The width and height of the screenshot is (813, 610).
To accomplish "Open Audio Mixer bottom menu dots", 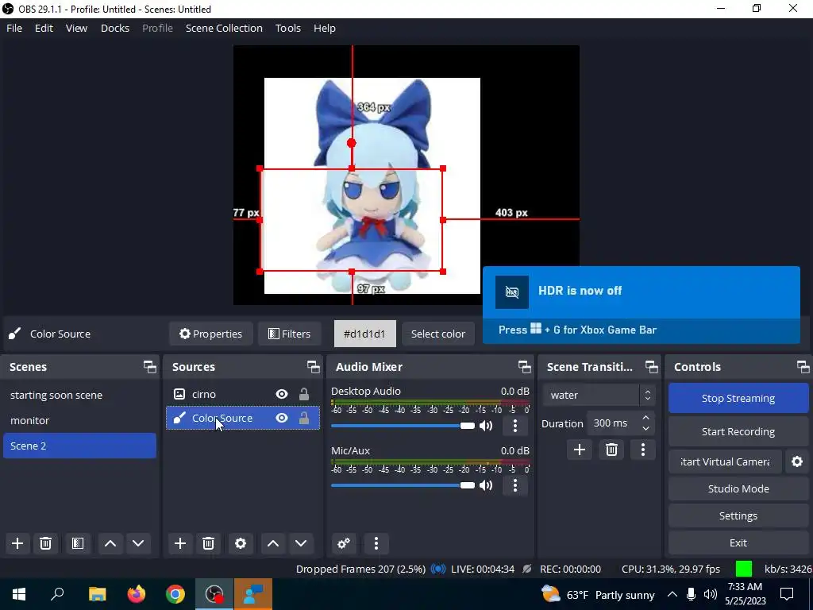I will 376,543.
